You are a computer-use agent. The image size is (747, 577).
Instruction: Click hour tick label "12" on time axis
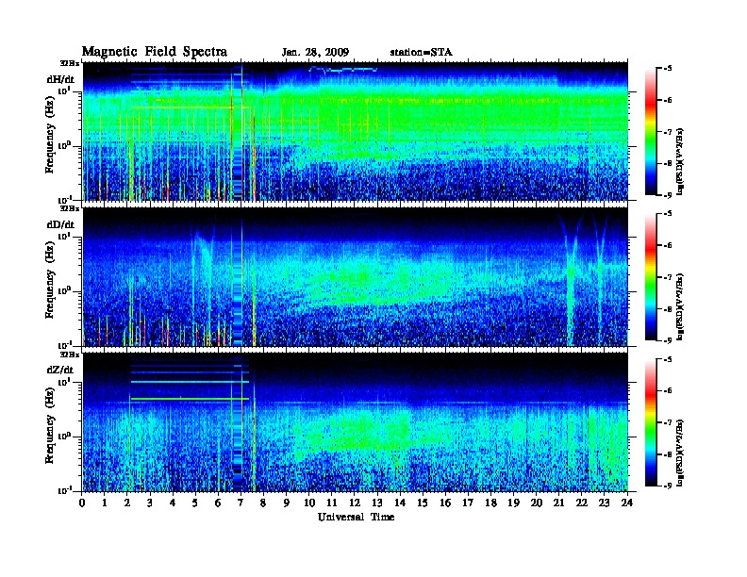(355, 503)
